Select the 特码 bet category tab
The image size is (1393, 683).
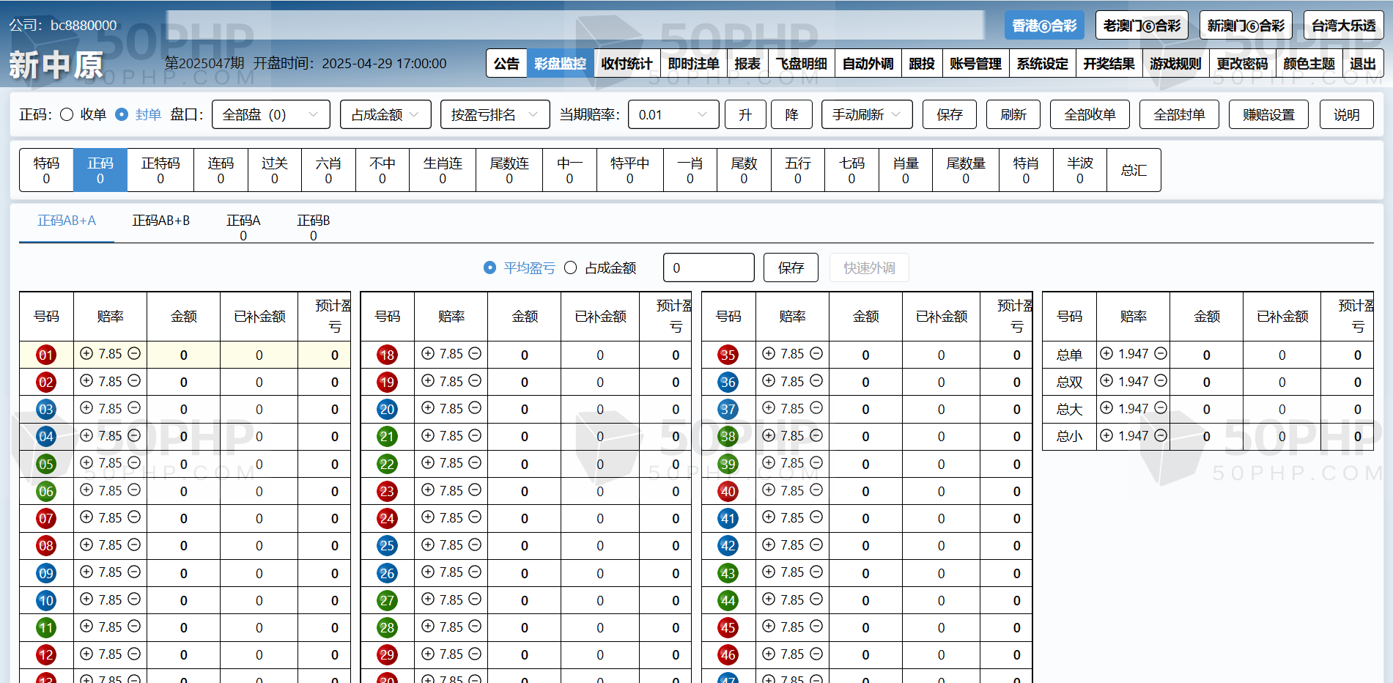click(46, 170)
